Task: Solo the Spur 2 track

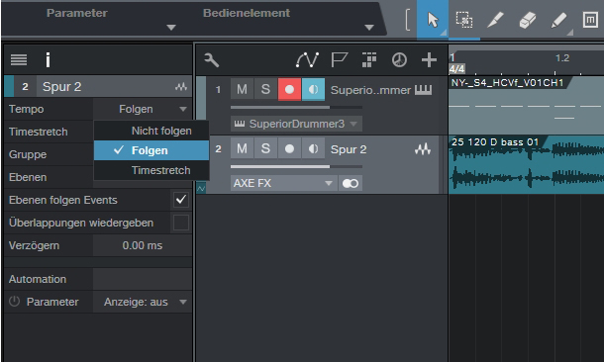Action: (x=265, y=148)
